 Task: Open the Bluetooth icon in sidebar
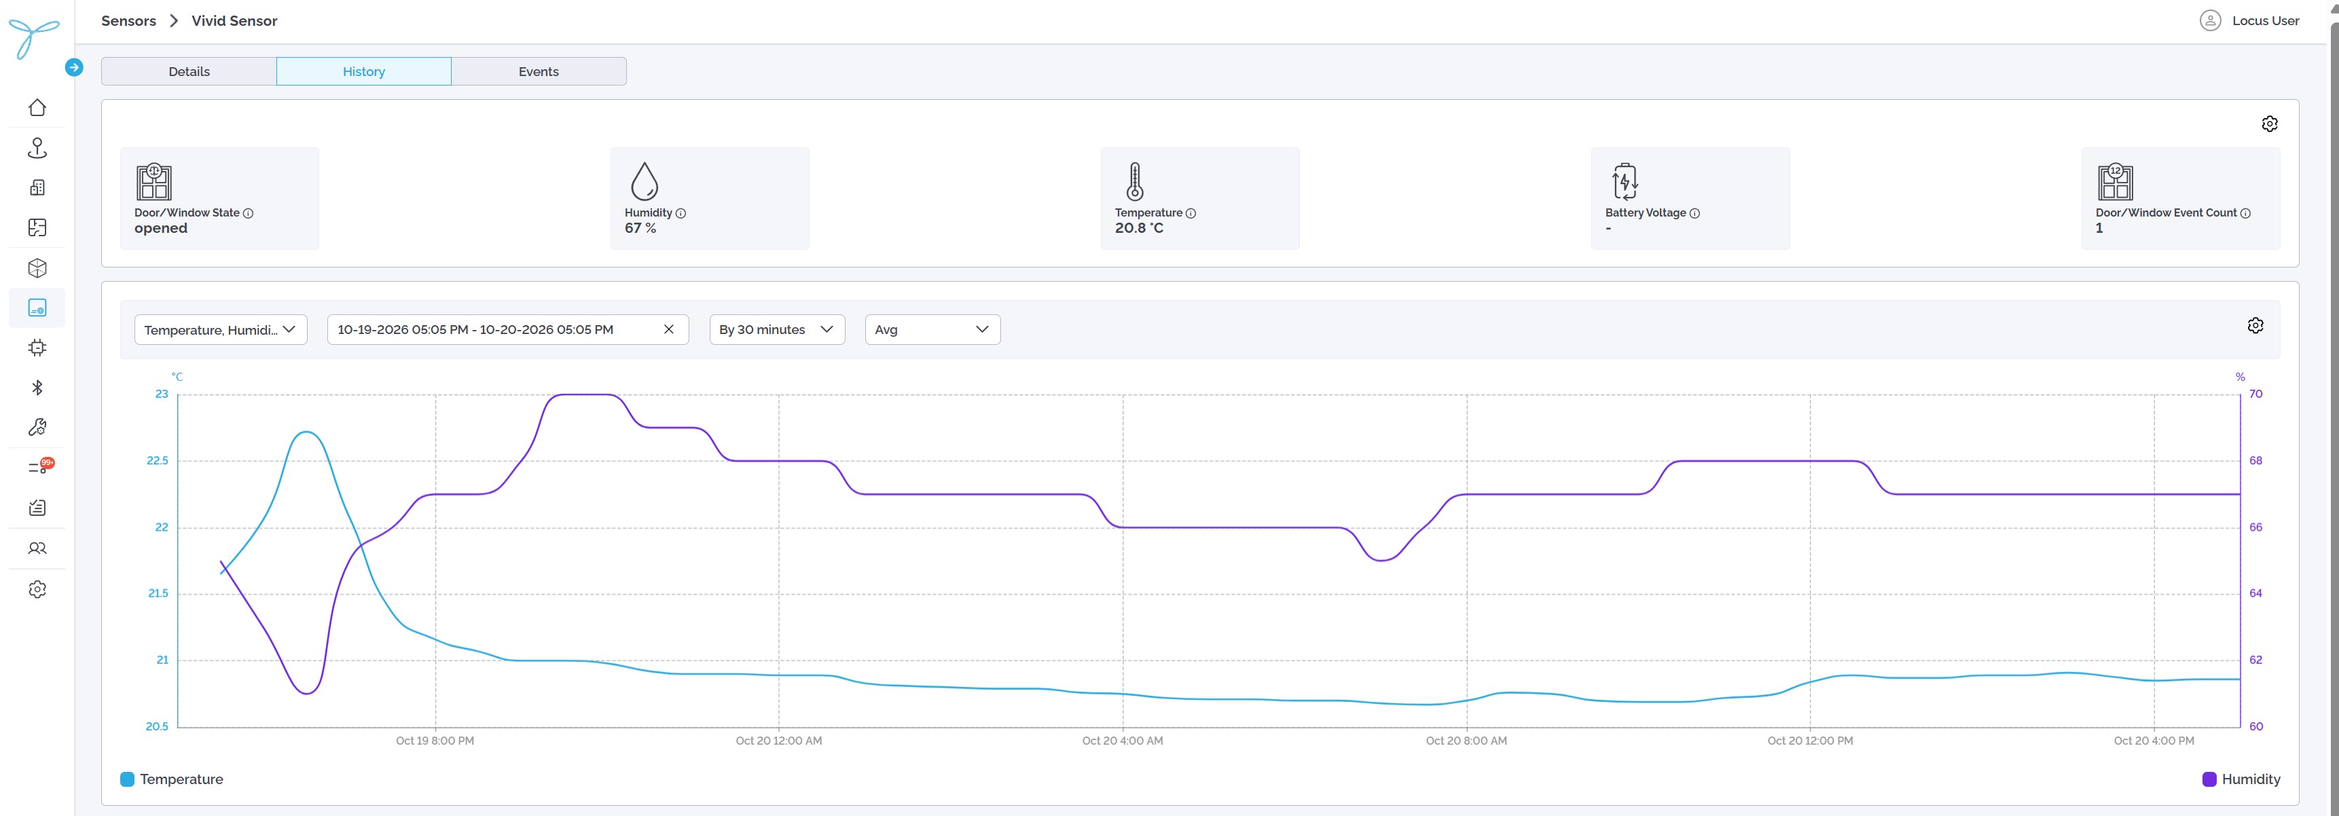37,388
